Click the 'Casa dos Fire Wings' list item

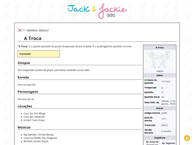pos(34,113)
